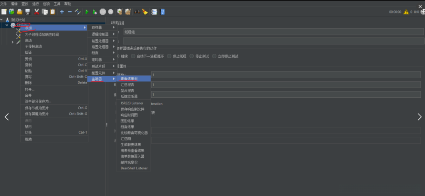425x196 pixels.
Task: Click the Clear All results icon
Action: coord(128,12)
